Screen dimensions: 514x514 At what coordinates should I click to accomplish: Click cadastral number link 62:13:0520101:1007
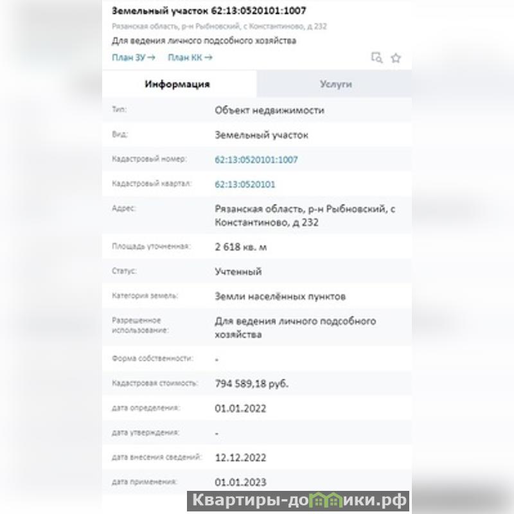pyautogui.click(x=256, y=160)
